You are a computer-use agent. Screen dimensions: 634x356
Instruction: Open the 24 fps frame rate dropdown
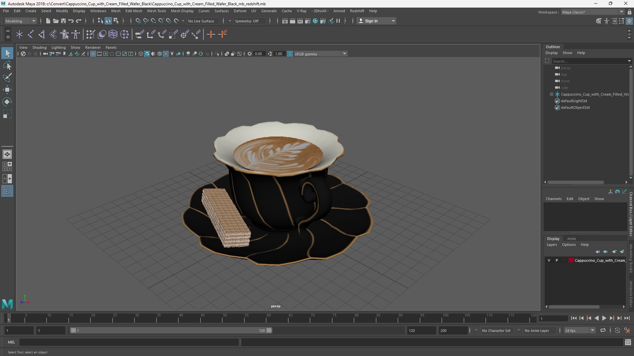(580, 330)
